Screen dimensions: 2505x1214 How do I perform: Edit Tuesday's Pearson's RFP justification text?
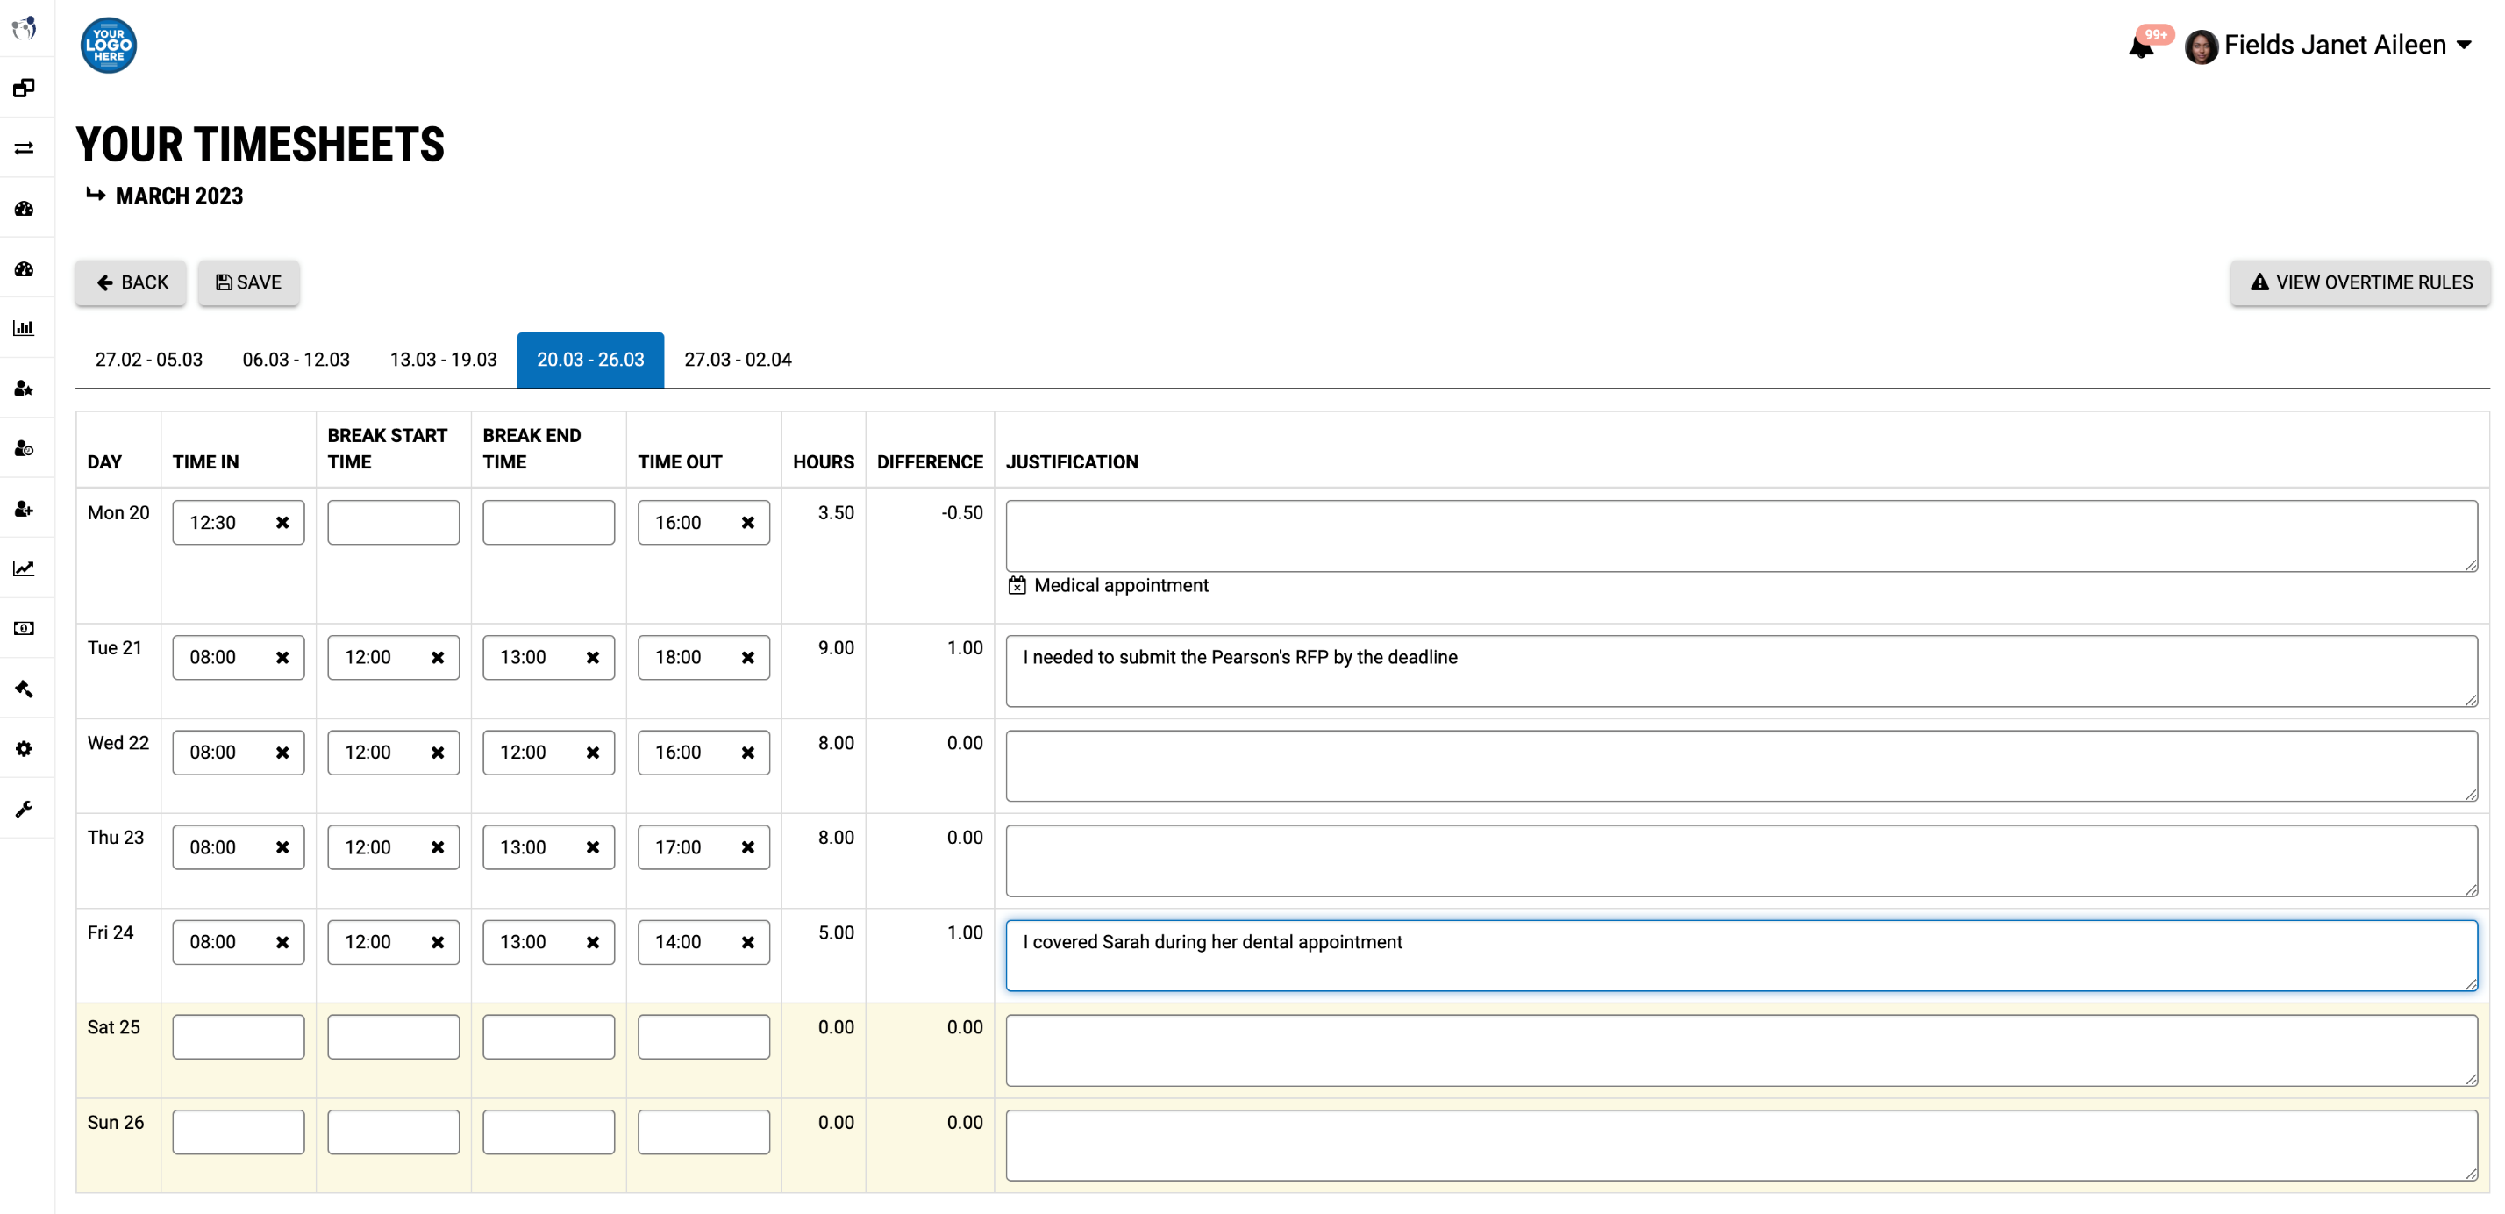coord(1742,671)
